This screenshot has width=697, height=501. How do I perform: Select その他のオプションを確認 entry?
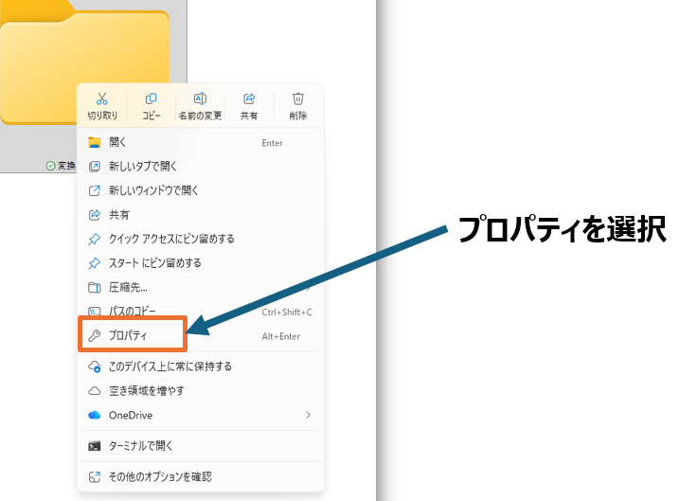click(200, 477)
